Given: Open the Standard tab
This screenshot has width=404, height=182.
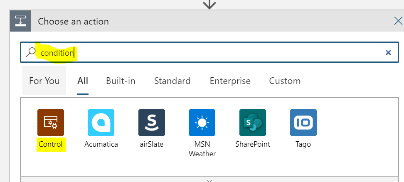Looking at the screenshot, I should tap(172, 81).
